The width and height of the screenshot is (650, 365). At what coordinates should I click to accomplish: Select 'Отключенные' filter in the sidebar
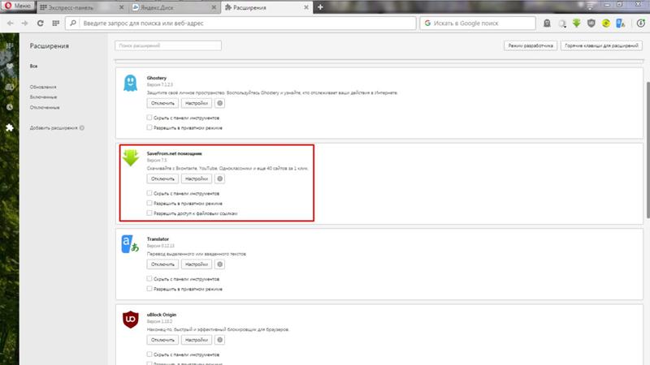click(x=45, y=107)
